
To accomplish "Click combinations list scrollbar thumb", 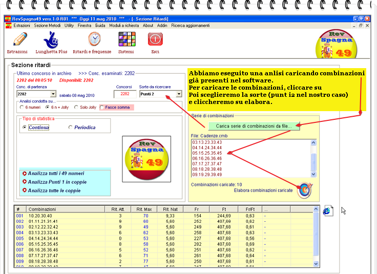I will point(313,162).
